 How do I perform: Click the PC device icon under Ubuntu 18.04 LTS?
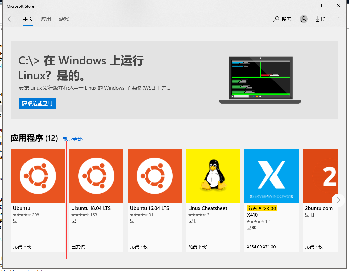[x=74, y=221]
